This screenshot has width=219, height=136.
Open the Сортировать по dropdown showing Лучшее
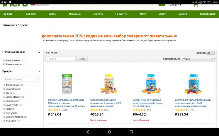198,59
